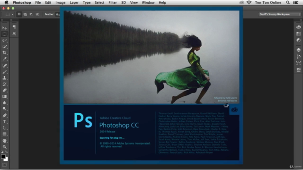Viewport: 303px width, 170px height.
Task: Select the Brush tool
Action: click(x=4, y=72)
